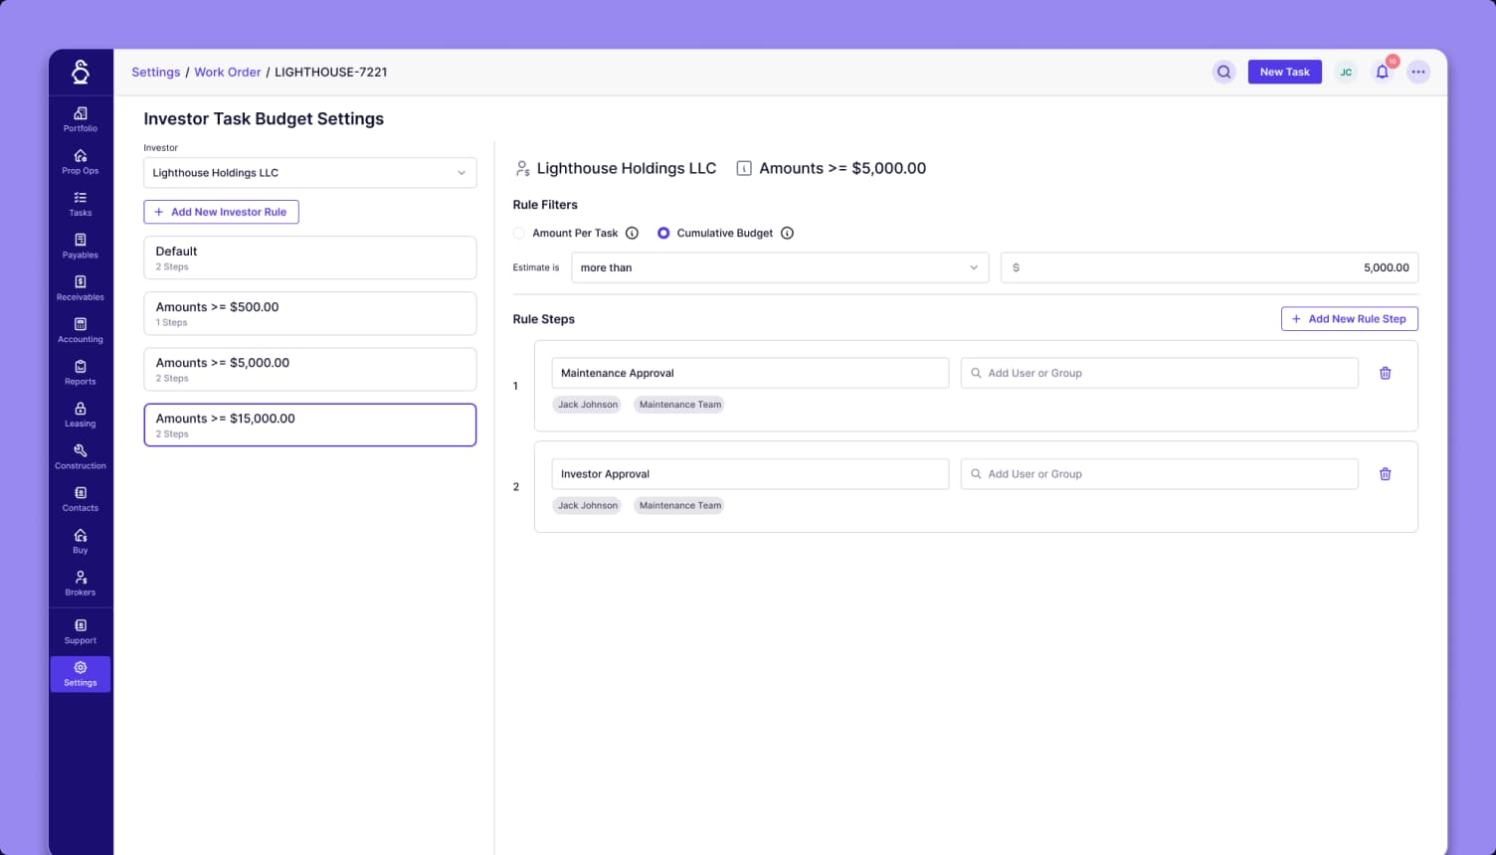Open the Investor dropdown showing Lighthouse Holdings LLC
This screenshot has width=1496, height=855.
pos(309,172)
